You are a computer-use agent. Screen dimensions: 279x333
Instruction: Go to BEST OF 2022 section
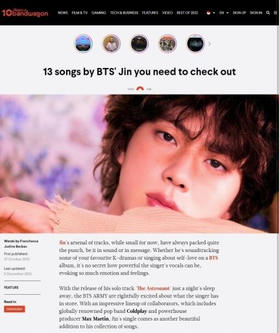[x=188, y=13]
